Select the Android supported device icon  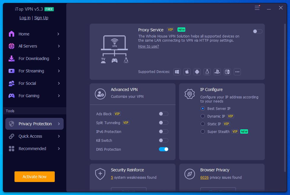click(197, 72)
